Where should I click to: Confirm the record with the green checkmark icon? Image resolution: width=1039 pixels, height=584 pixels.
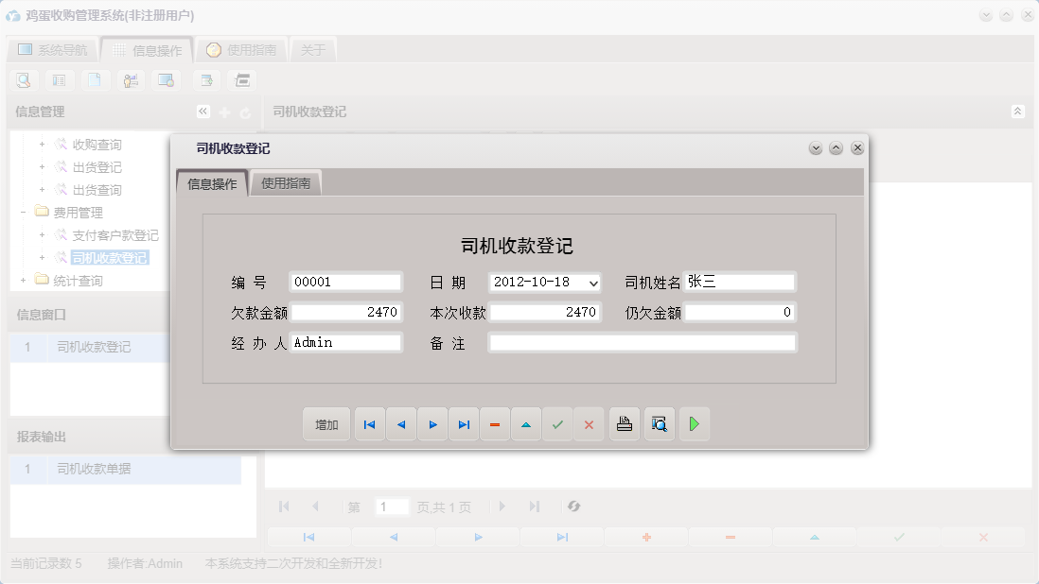click(x=557, y=424)
